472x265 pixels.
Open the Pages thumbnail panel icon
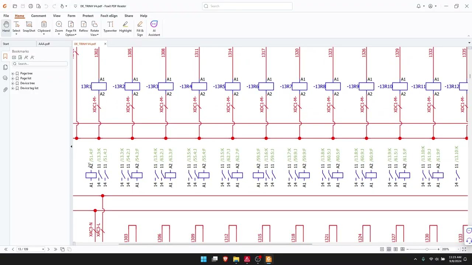click(x=5, y=67)
